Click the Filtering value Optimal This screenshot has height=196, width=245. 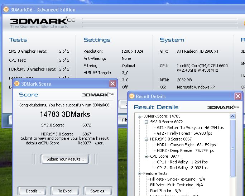click(128, 66)
